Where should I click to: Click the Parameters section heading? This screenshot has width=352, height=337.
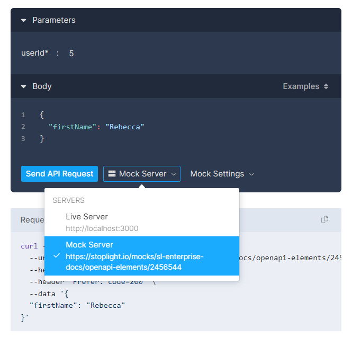[x=54, y=20]
